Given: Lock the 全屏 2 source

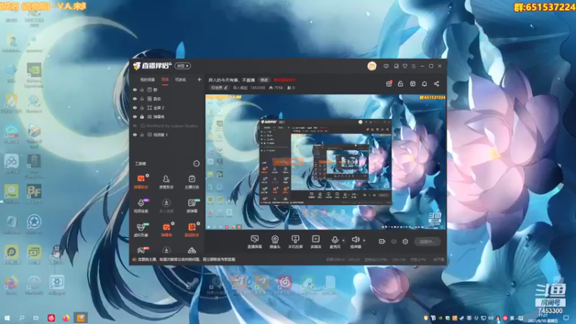Looking at the screenshot, I should pyautogui.click(x=142, y=107).
